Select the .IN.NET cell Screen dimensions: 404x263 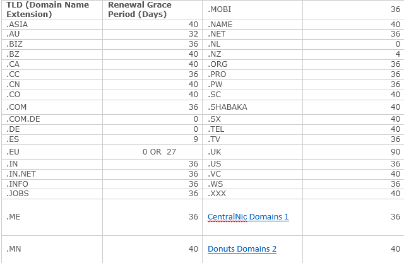52,174
